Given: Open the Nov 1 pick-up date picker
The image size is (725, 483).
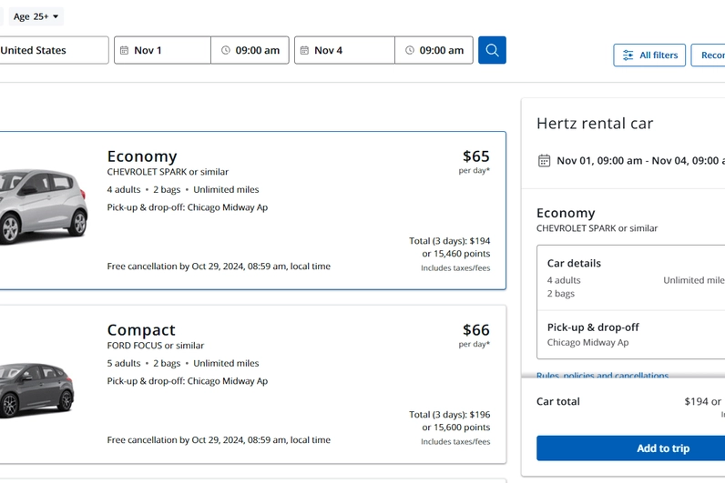Looking at the screenshot, I should point(162,50).
